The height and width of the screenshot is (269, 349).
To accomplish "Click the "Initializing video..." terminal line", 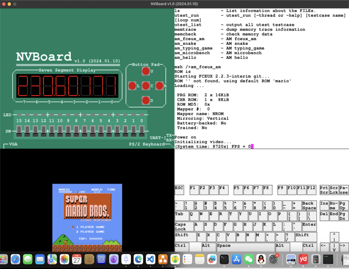I will (203, 142).
